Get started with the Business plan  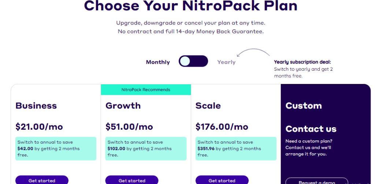[x=42, y=180]
